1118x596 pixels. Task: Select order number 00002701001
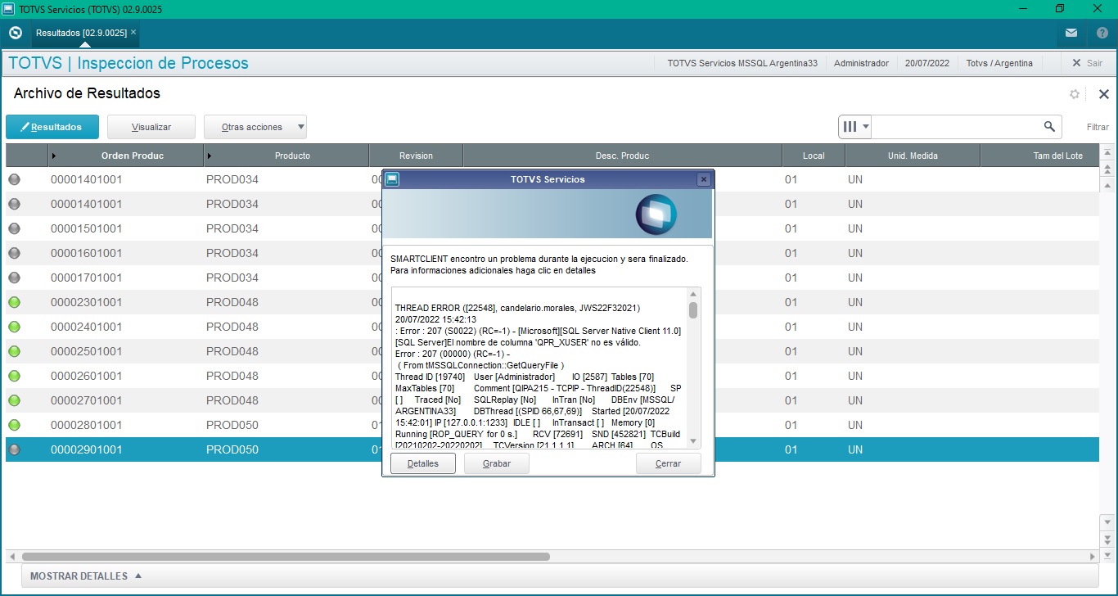[x=87, y=400]
